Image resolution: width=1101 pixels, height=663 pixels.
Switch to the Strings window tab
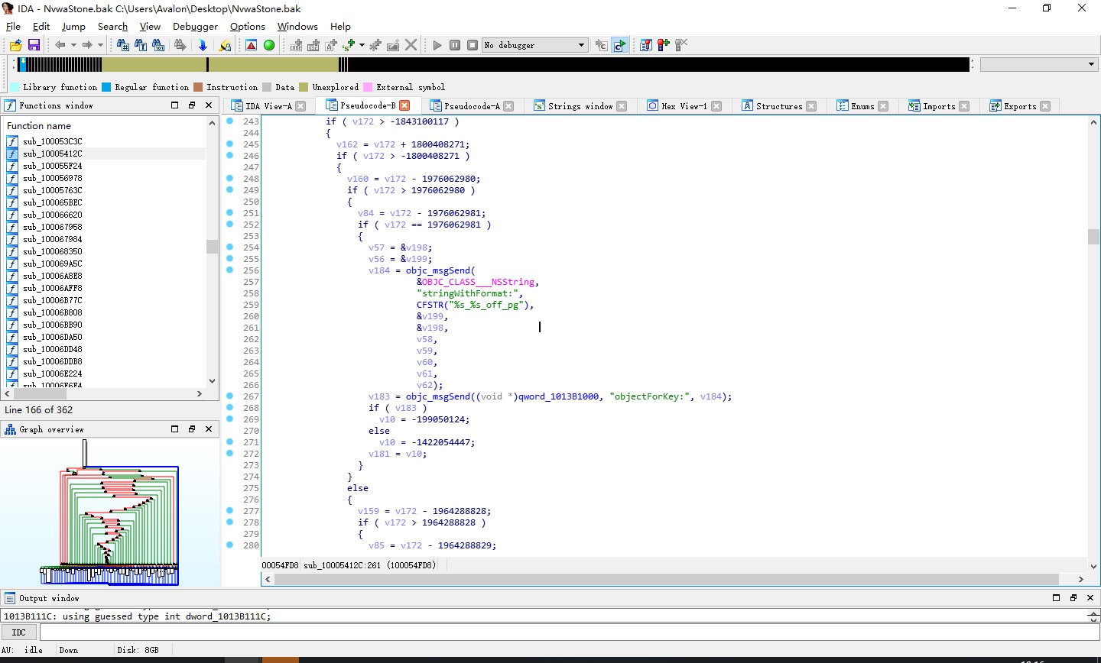pyautogui.click(x=580, y=106)
